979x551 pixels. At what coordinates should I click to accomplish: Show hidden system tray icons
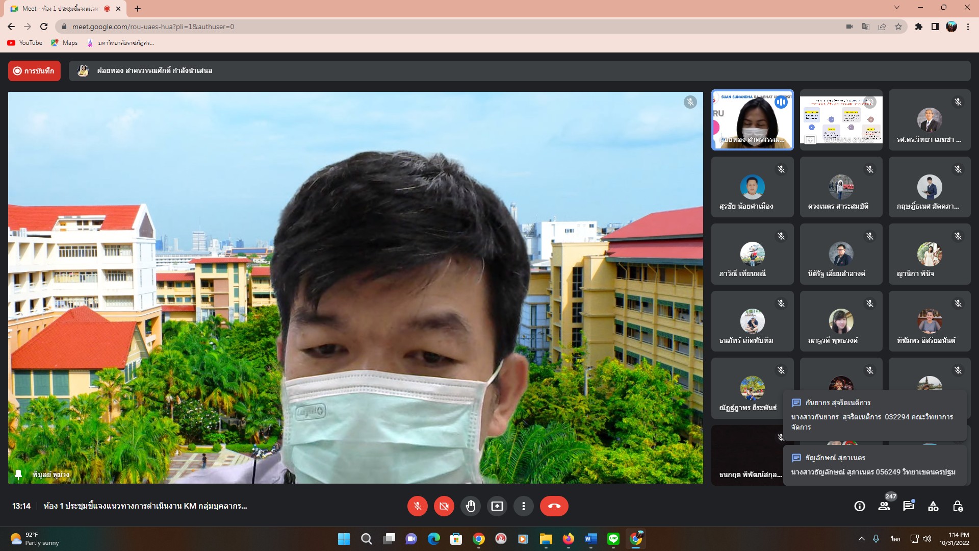pyautogui.click(x=861, y=539)
